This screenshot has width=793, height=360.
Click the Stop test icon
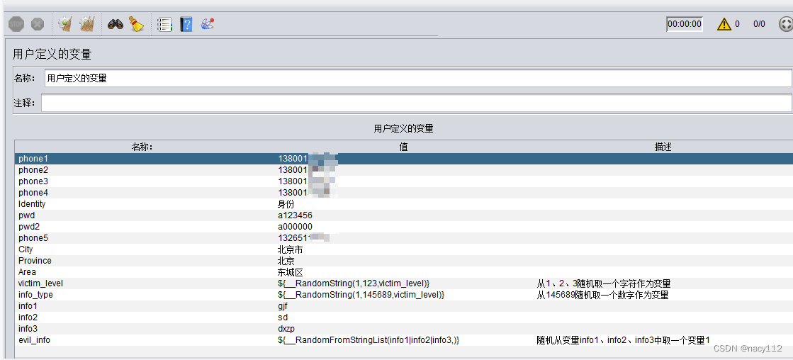coord(16,24)
